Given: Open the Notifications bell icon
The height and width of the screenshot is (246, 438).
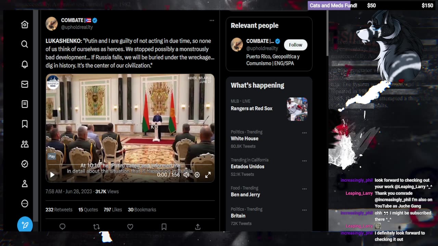Looking at the screenshot, I should (x=25, y=64).
